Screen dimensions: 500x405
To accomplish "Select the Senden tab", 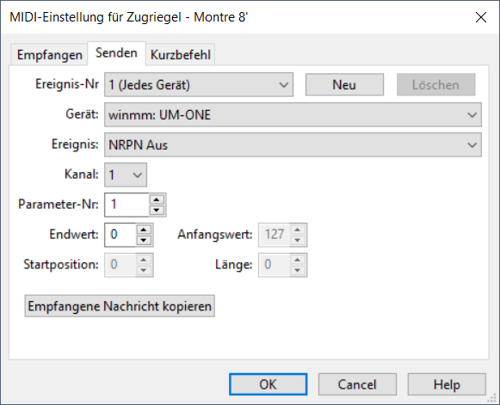I will 116,53.
